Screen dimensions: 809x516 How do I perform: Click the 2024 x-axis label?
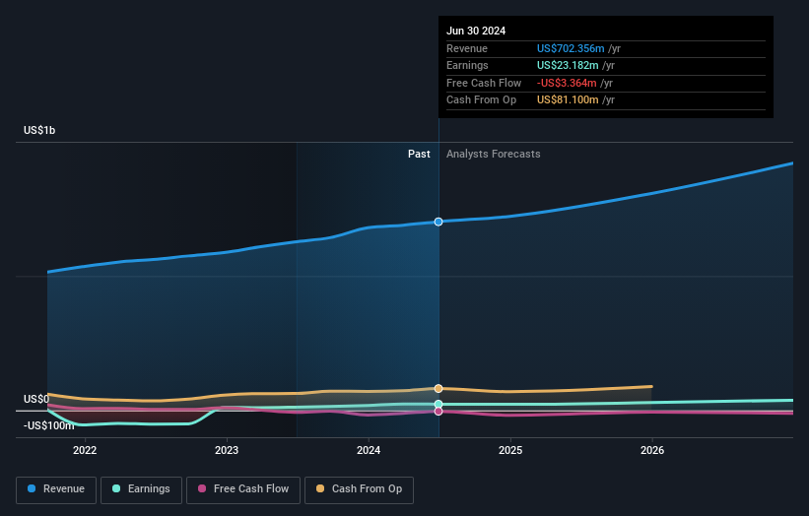[x=369, y=450]
